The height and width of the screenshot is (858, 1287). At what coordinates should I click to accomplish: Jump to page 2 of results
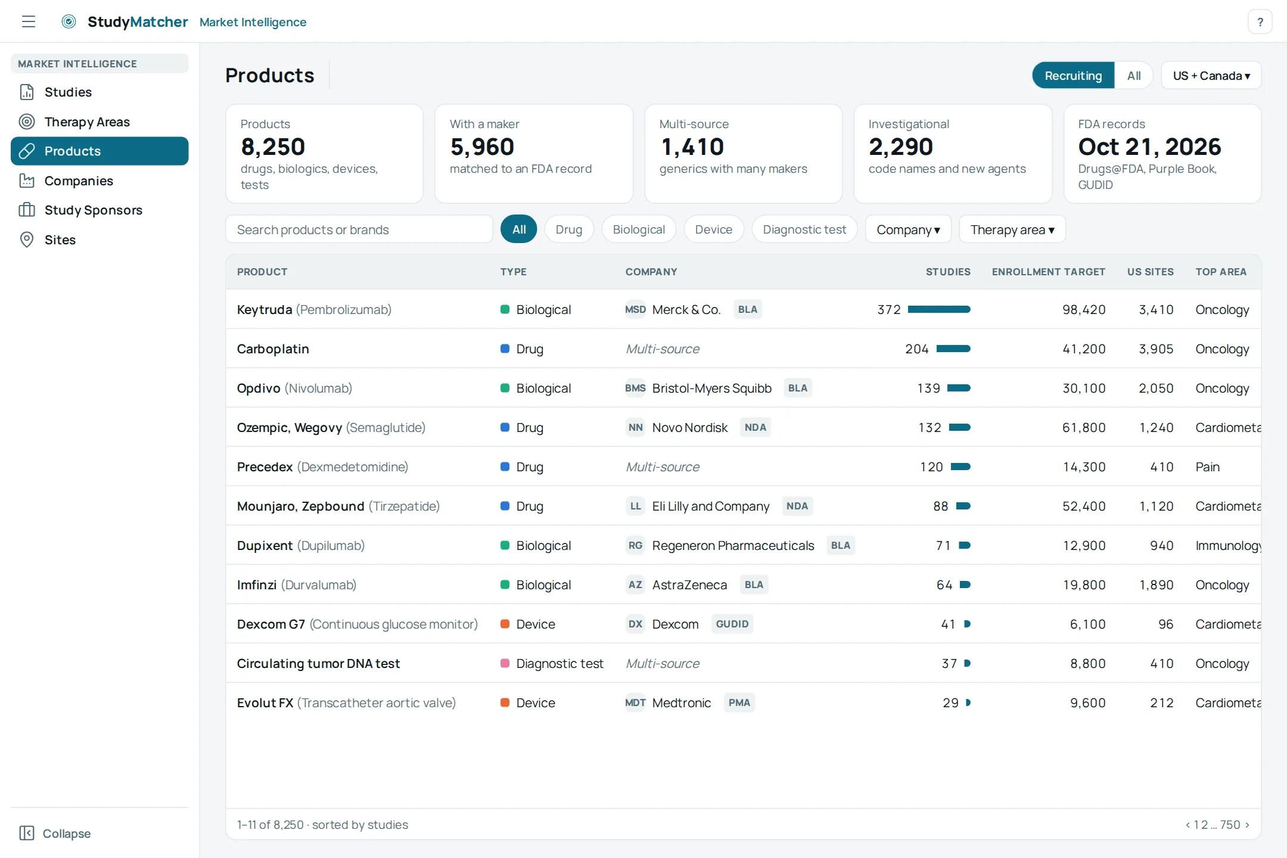coord(1205,825)
